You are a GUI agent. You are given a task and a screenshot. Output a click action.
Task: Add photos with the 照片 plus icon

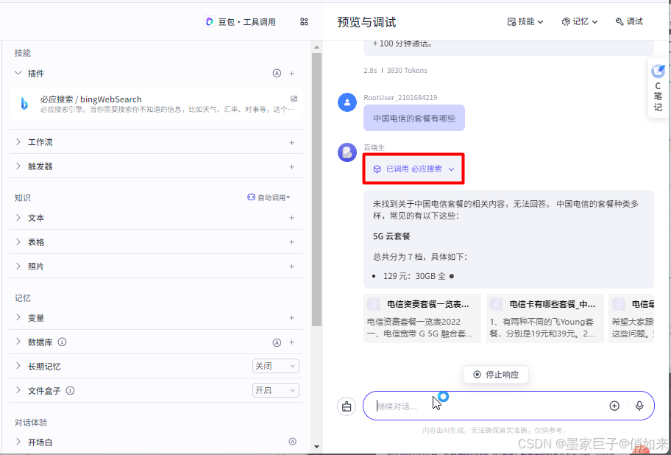click(292, 267)
